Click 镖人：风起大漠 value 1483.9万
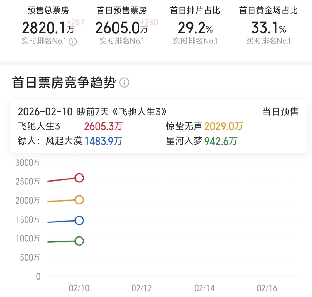Image resolution: width=312 pixels, height=297 pixels. click(104, 141)
